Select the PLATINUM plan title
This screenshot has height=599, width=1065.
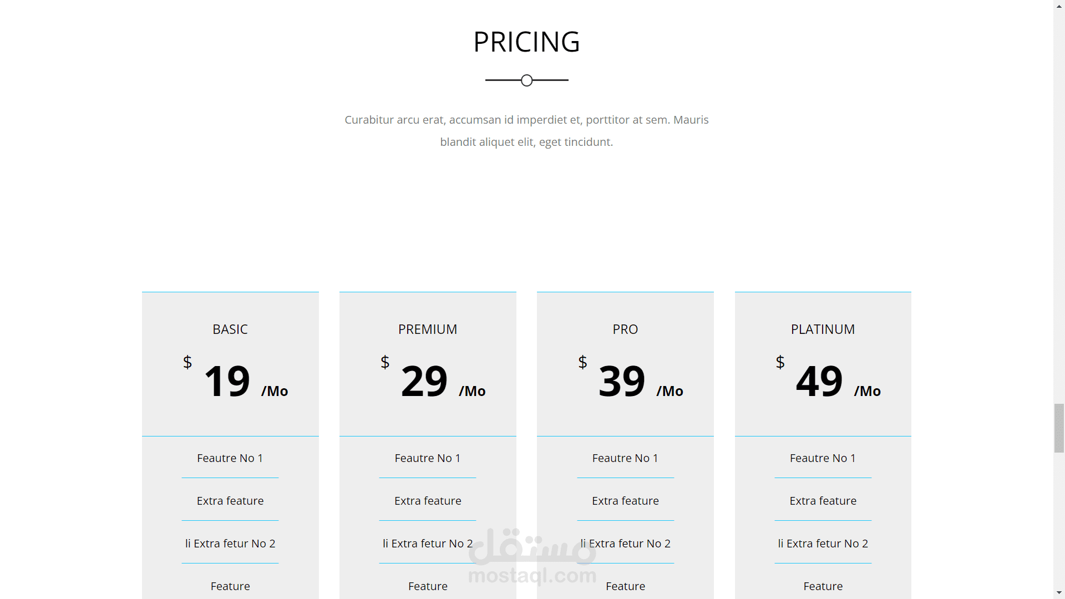click(823, 329)
